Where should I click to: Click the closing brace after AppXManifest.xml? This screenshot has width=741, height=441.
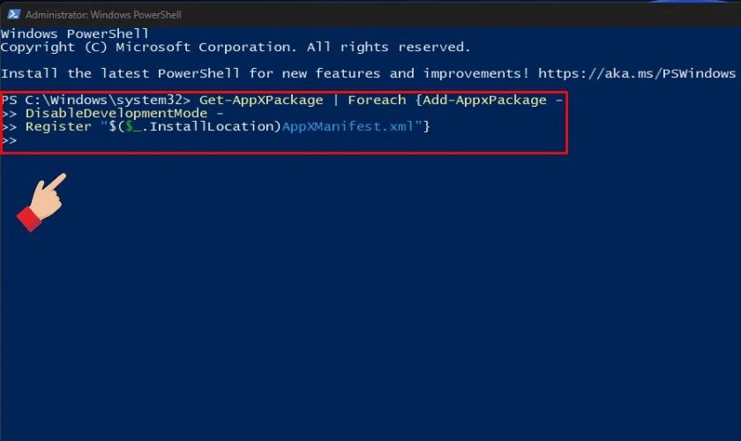(426, 127)
